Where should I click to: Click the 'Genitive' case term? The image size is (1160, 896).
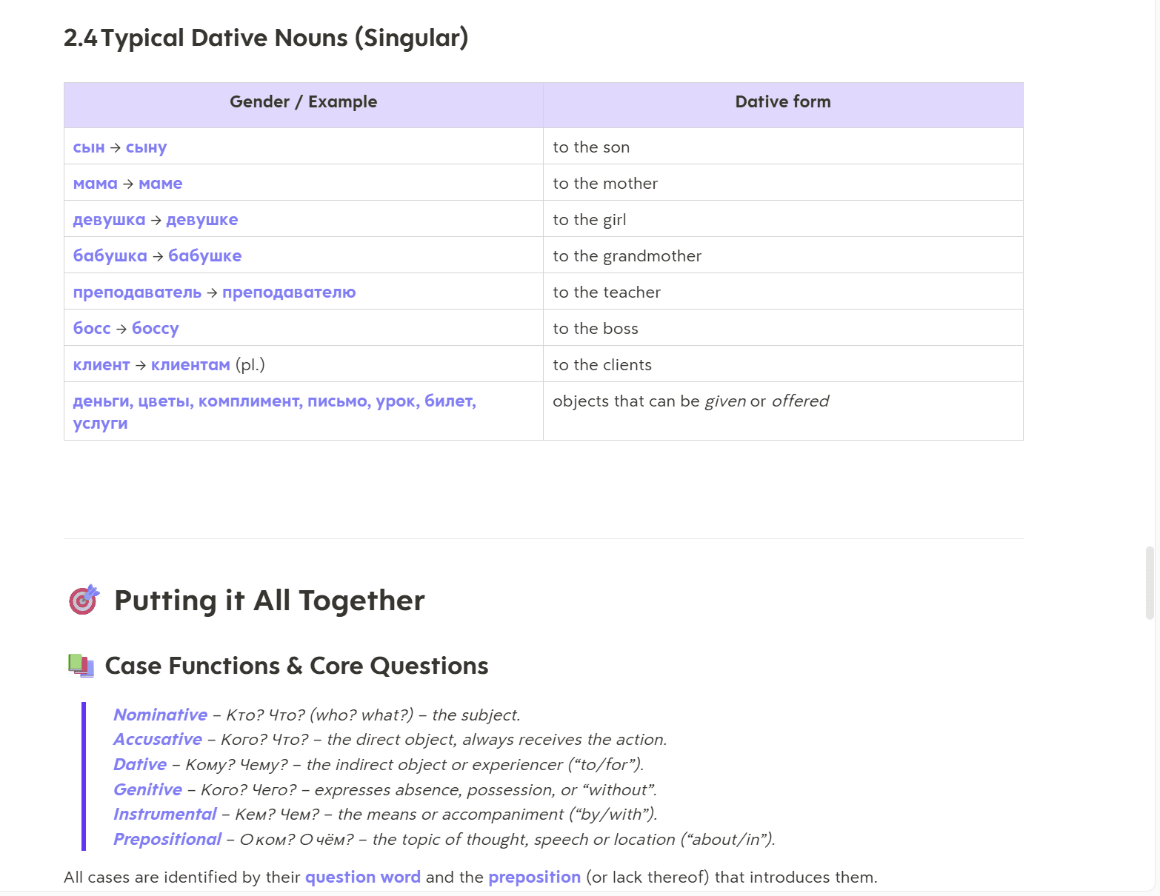[x=147, y=789]
